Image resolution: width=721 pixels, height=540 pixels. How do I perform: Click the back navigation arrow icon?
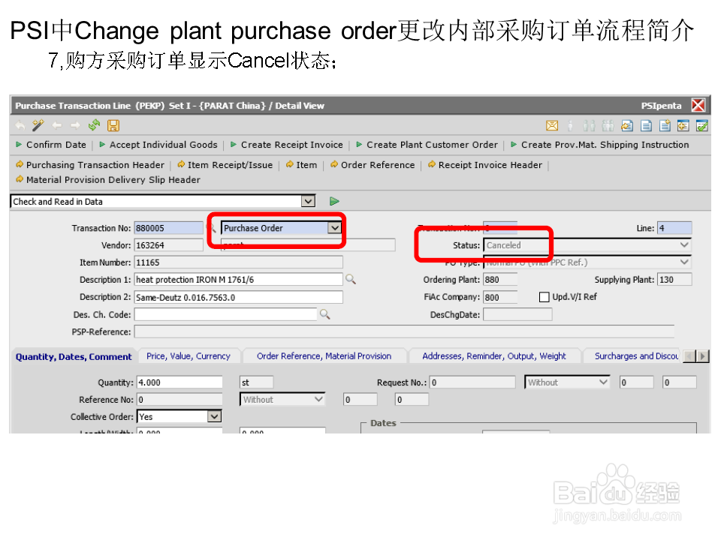56,125
